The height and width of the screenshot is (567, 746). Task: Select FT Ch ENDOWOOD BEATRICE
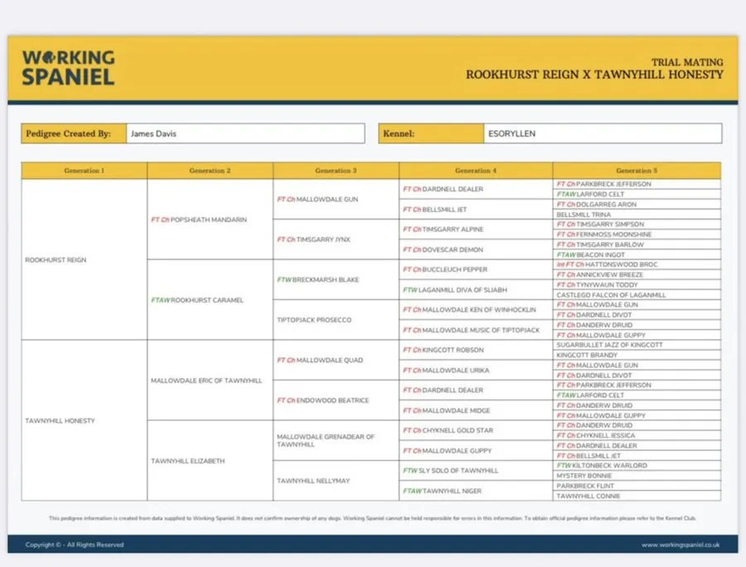[x=322, y=400]
